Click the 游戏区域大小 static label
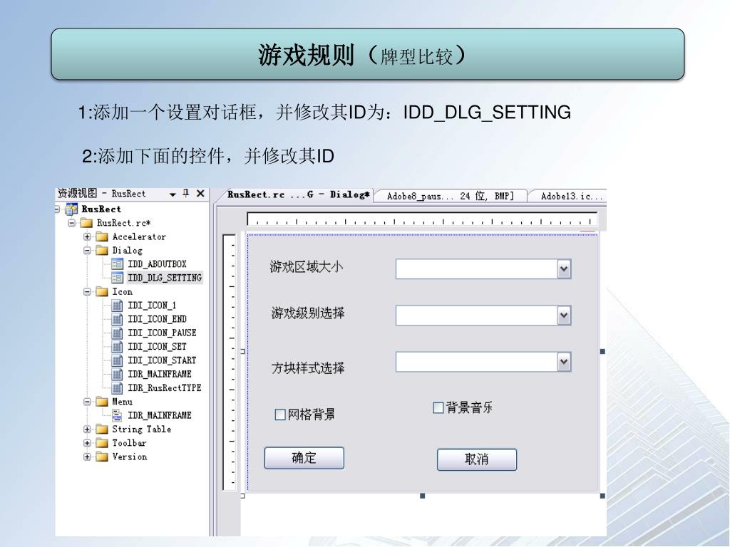 click(x=307, y=267)
